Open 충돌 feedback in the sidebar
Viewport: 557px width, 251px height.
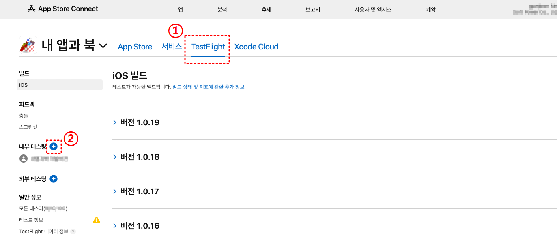[24, 116]
